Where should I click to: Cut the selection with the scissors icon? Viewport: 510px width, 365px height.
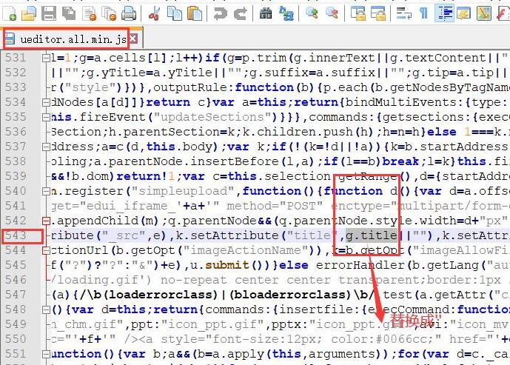tap(155, 13)
